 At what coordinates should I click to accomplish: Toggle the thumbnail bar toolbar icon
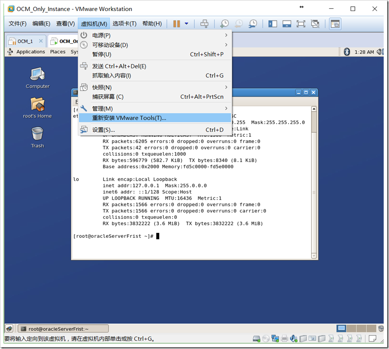[x=287, y=24]
